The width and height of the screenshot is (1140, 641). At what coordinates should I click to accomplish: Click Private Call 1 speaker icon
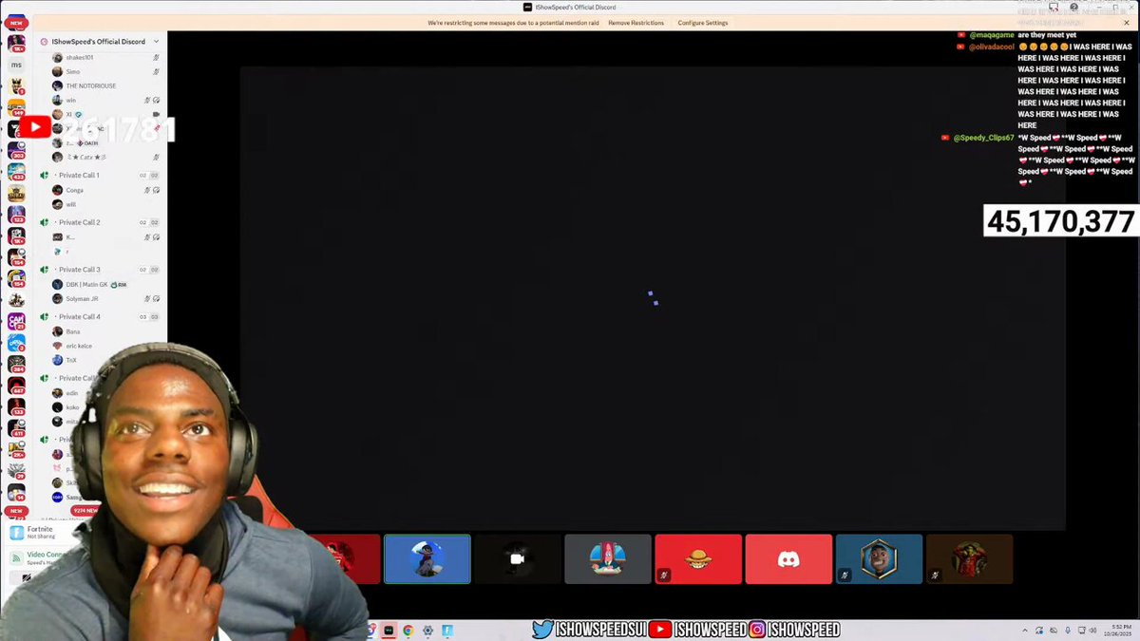click(45, 176)
